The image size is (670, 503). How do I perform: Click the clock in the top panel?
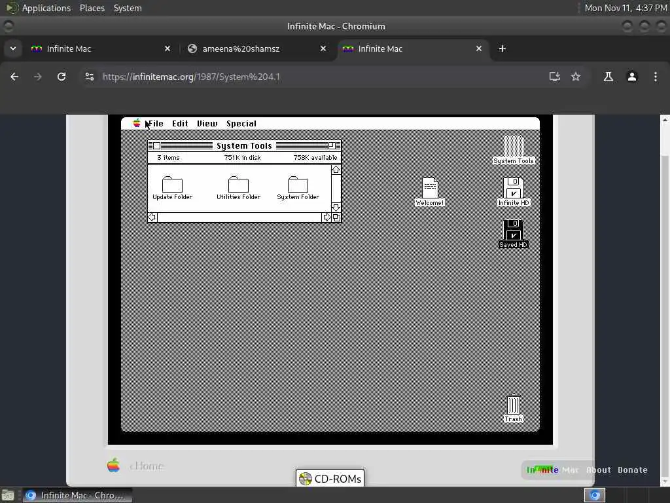point(626,8)
